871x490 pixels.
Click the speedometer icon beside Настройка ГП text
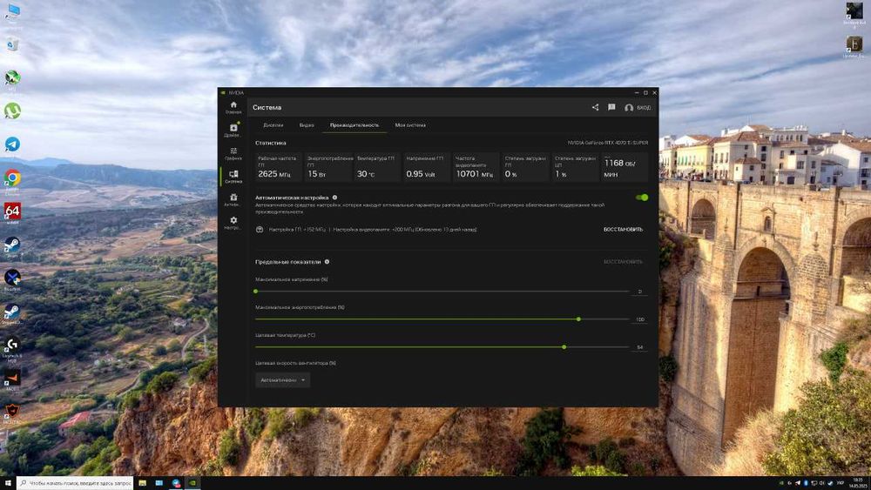tap(260, 229)
